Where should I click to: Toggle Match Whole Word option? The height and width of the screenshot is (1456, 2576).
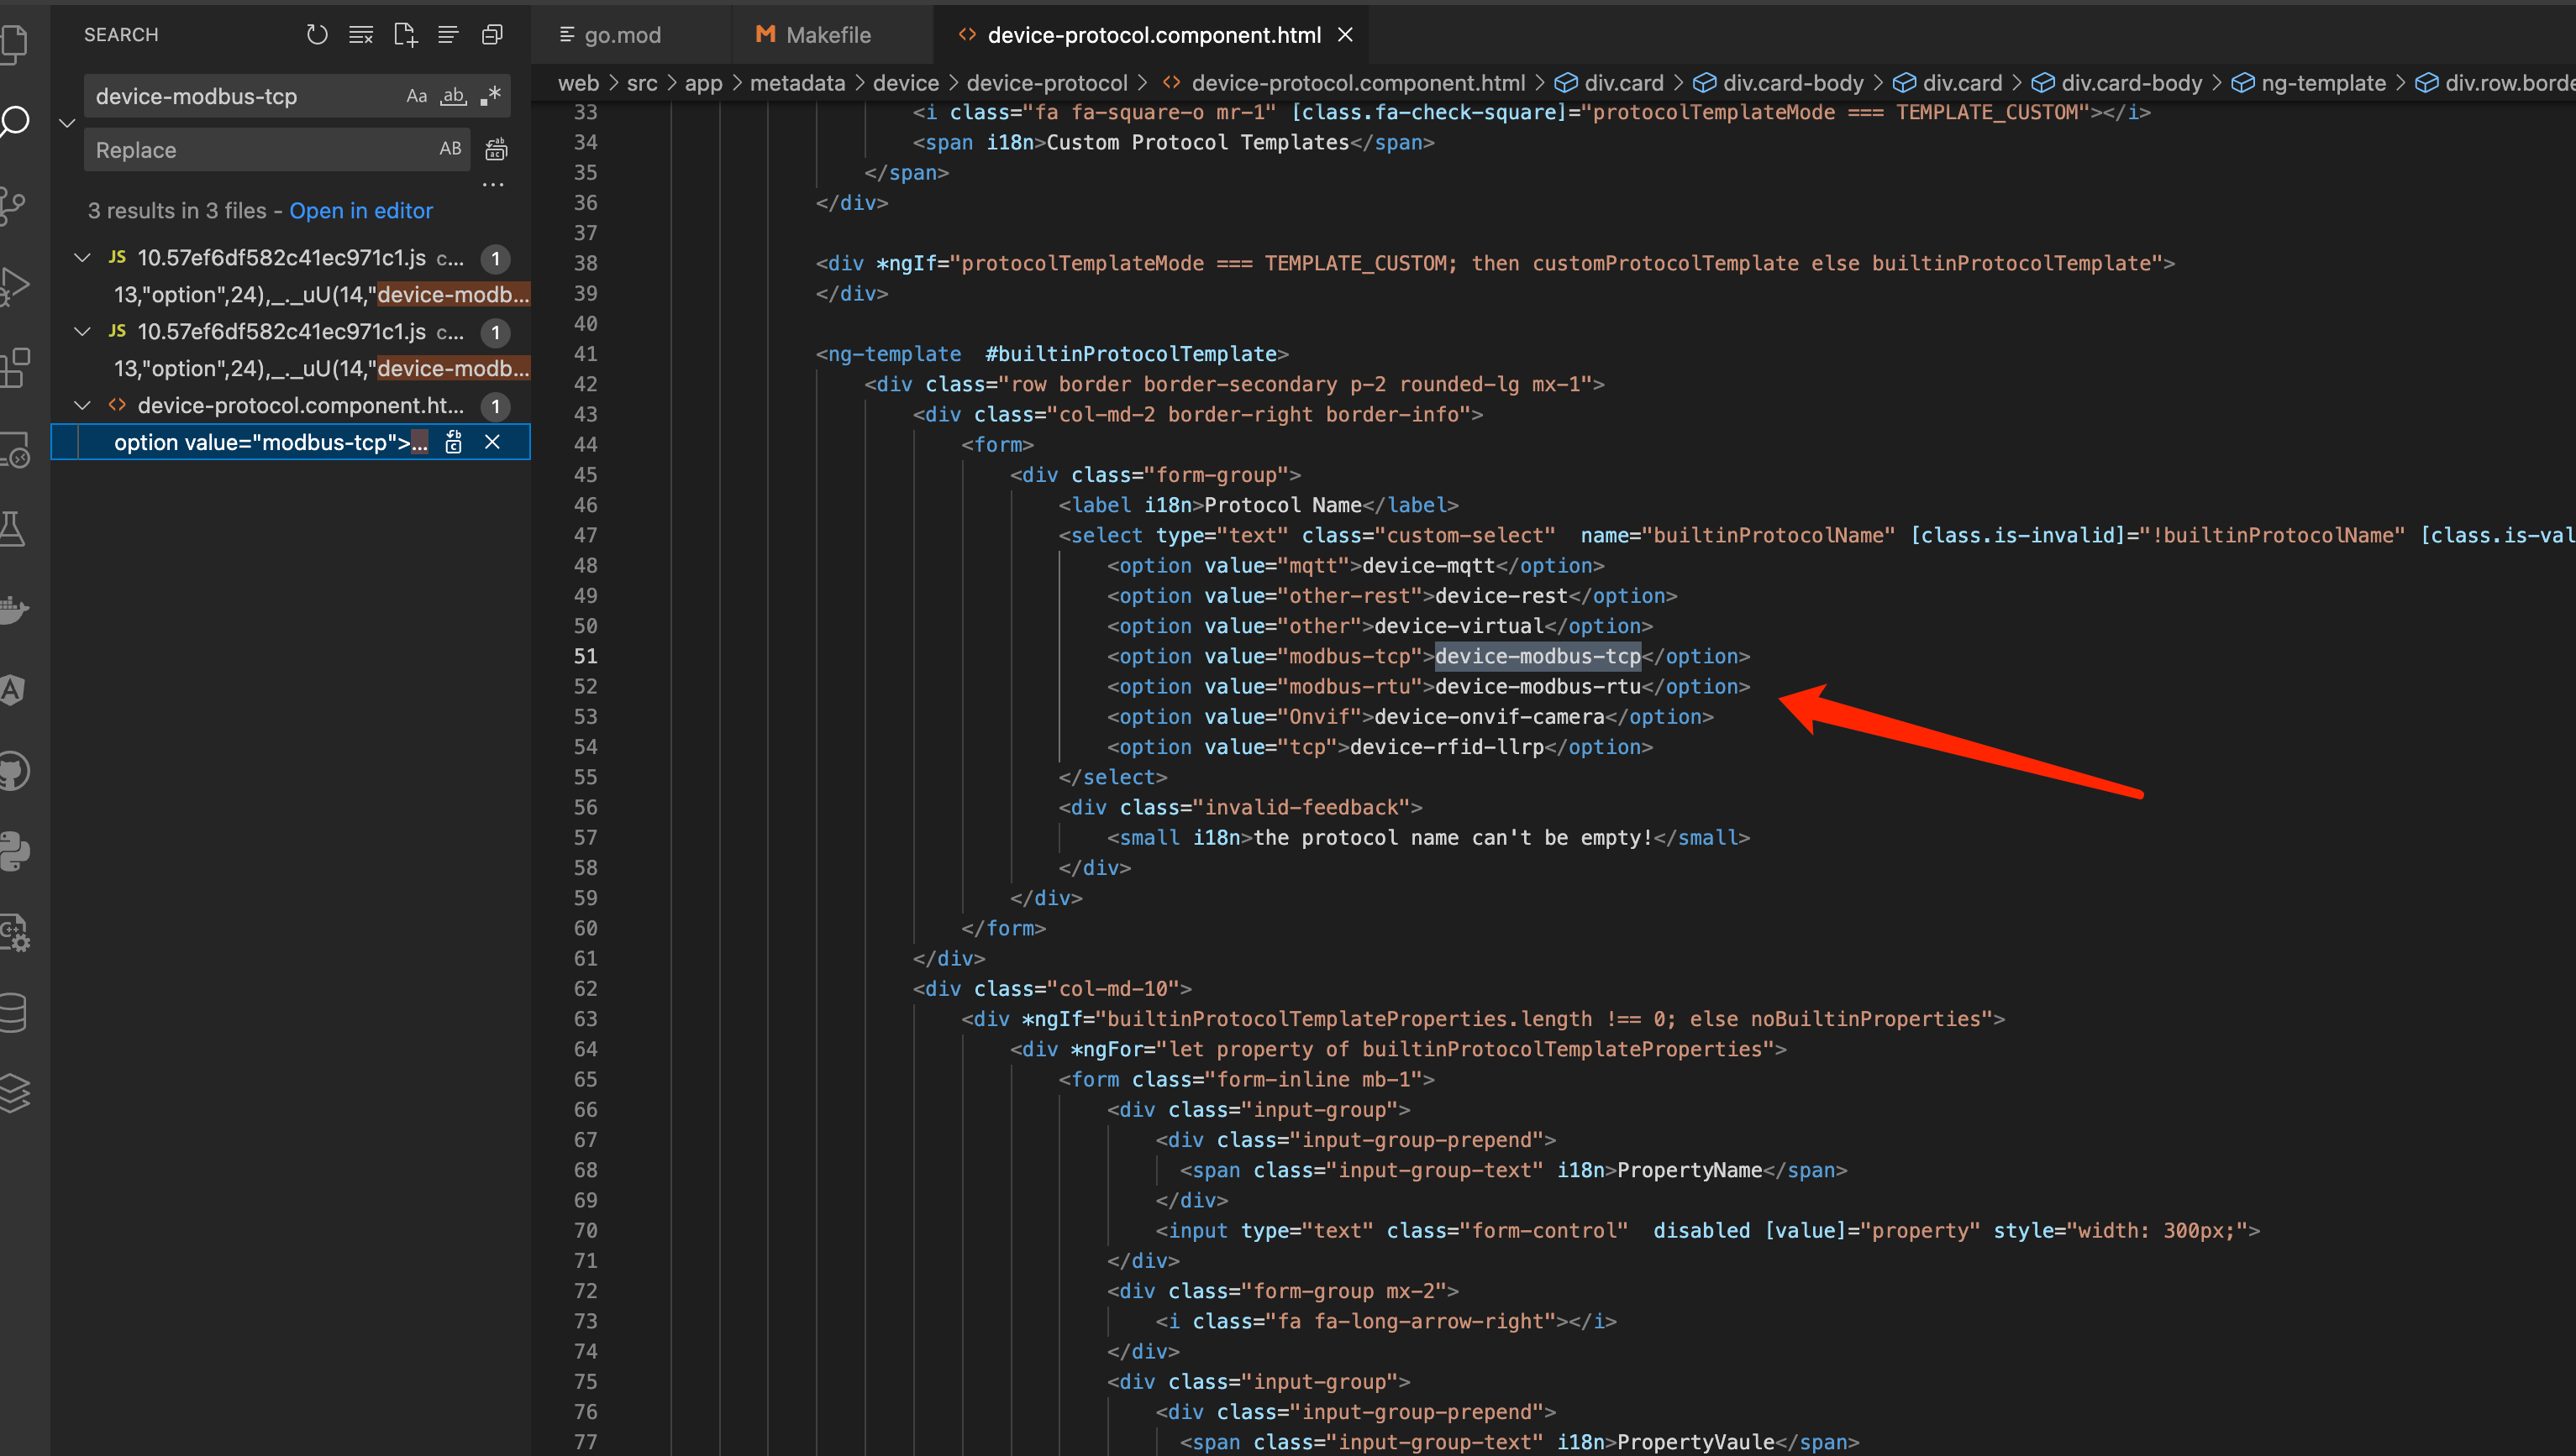point(453,96)
